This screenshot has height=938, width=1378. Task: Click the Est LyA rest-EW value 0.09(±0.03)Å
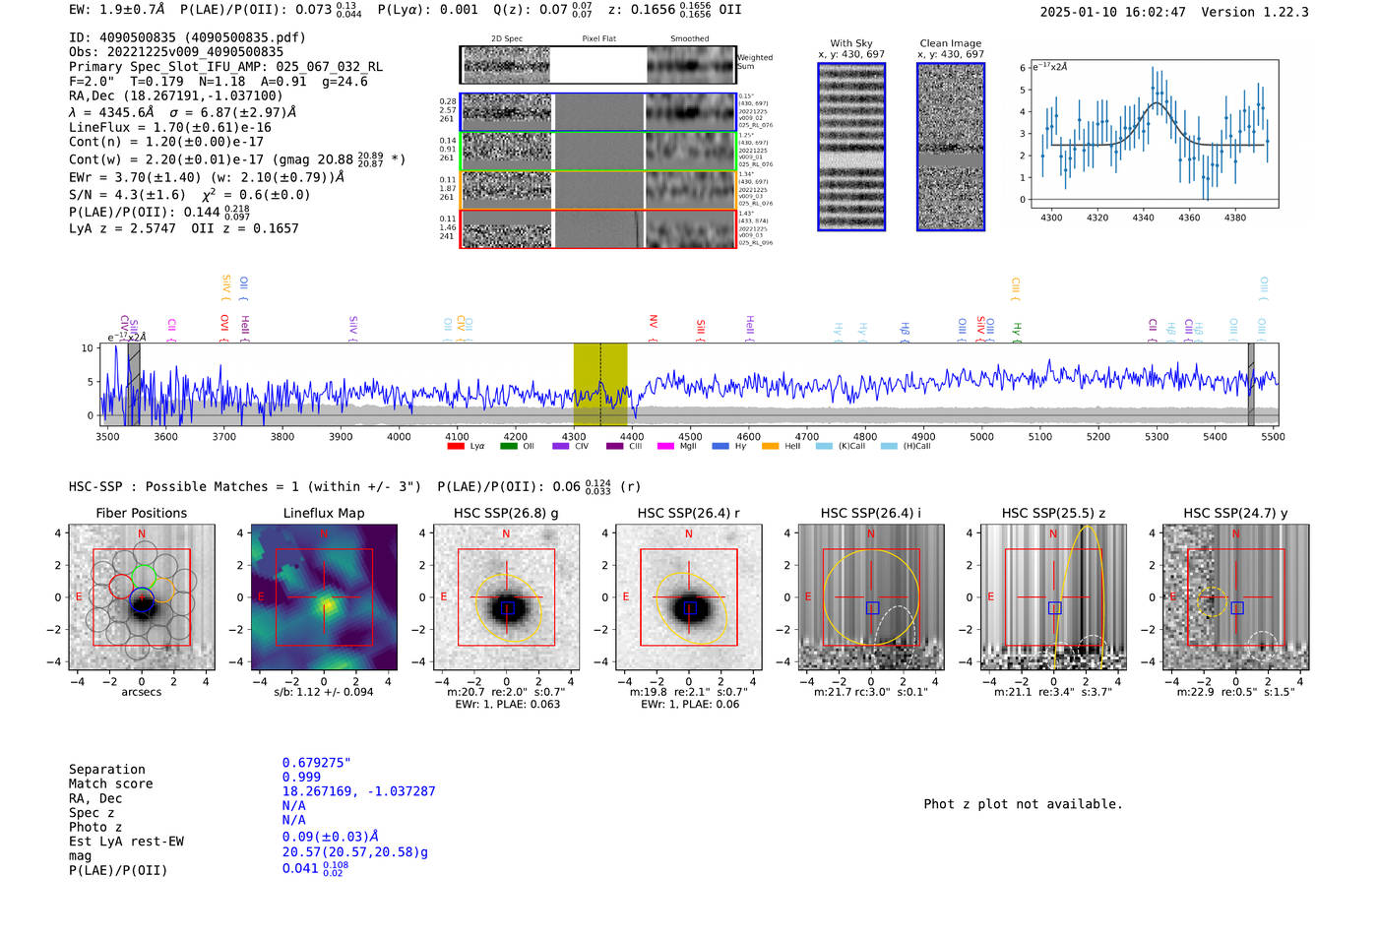pyautogui.click(x=331, y=837)
